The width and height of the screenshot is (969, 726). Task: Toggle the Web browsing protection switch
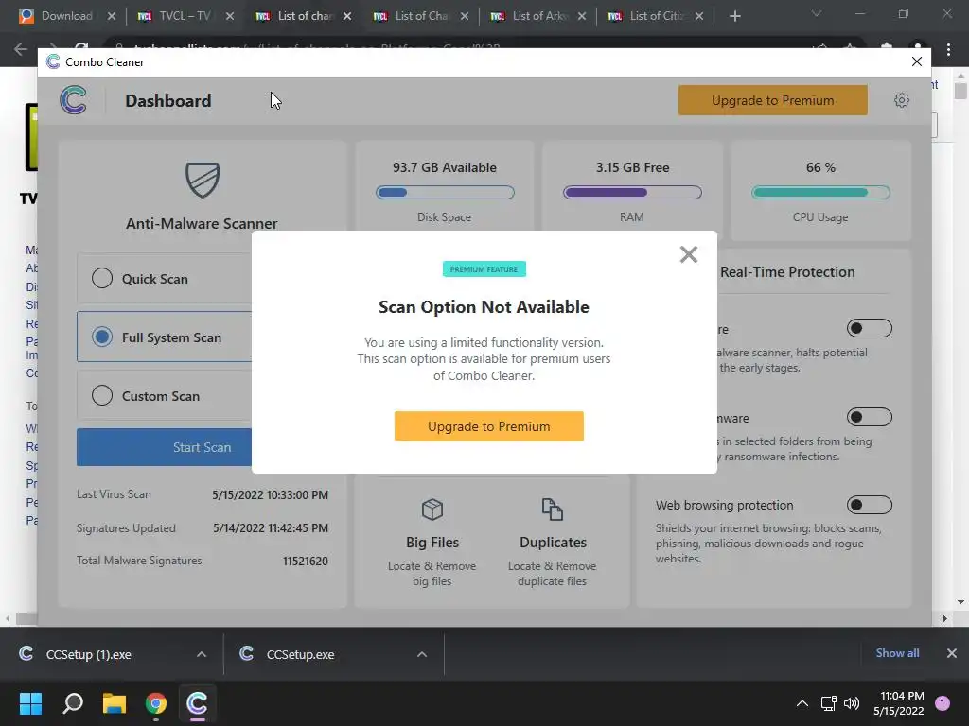tap(869, 505)
